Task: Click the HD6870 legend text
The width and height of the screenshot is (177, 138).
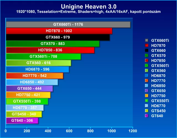Action: pos(158,76)
